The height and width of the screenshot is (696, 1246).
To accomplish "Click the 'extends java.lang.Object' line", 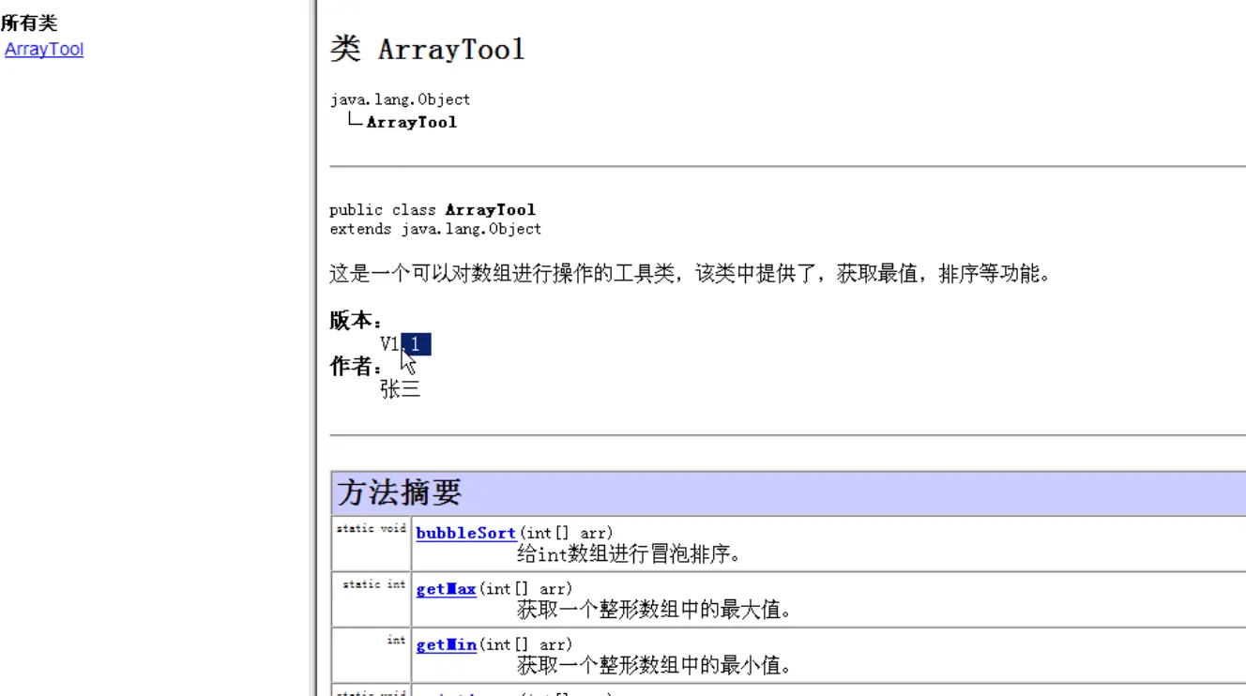I will pos(435,228).
